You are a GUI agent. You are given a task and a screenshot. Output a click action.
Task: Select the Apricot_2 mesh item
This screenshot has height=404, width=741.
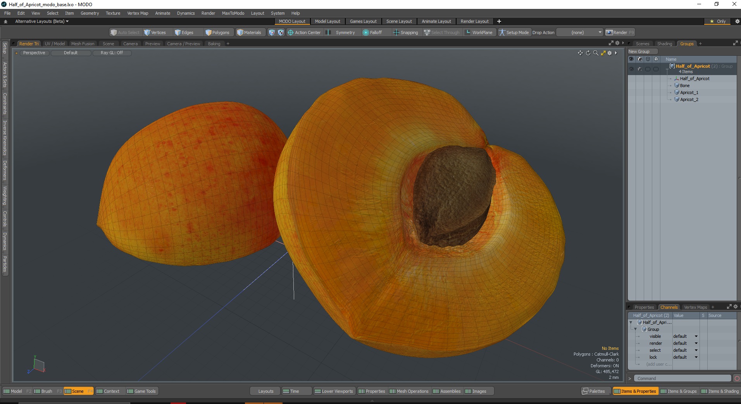[x=689, y=99]
